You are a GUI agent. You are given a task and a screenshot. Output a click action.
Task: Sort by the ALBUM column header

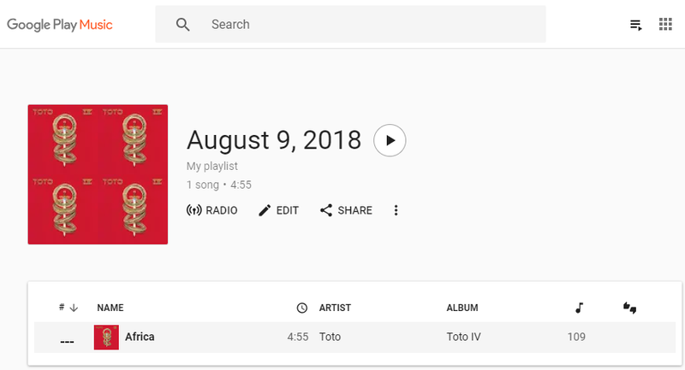pyautogui.click(x=462, y=308)
